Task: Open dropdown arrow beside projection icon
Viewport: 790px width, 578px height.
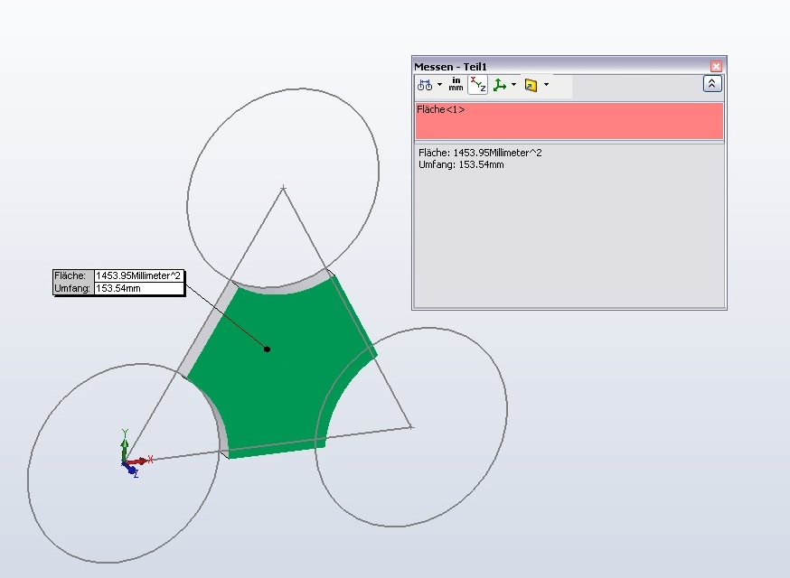Action: (x=546, y=85)
